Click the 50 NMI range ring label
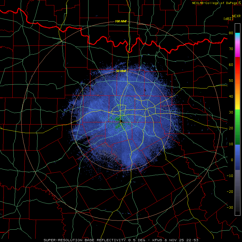 [x=121, y=71]
